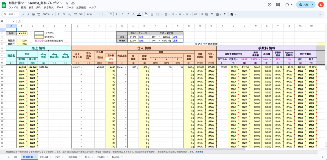The height and width of the screenshot is (160, 327).
Task: Format as currency with yen icon
Action: coord(59,14)
